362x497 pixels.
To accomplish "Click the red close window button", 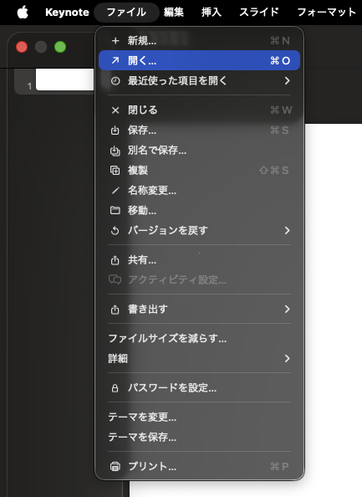I will click(x=22, y=47).
